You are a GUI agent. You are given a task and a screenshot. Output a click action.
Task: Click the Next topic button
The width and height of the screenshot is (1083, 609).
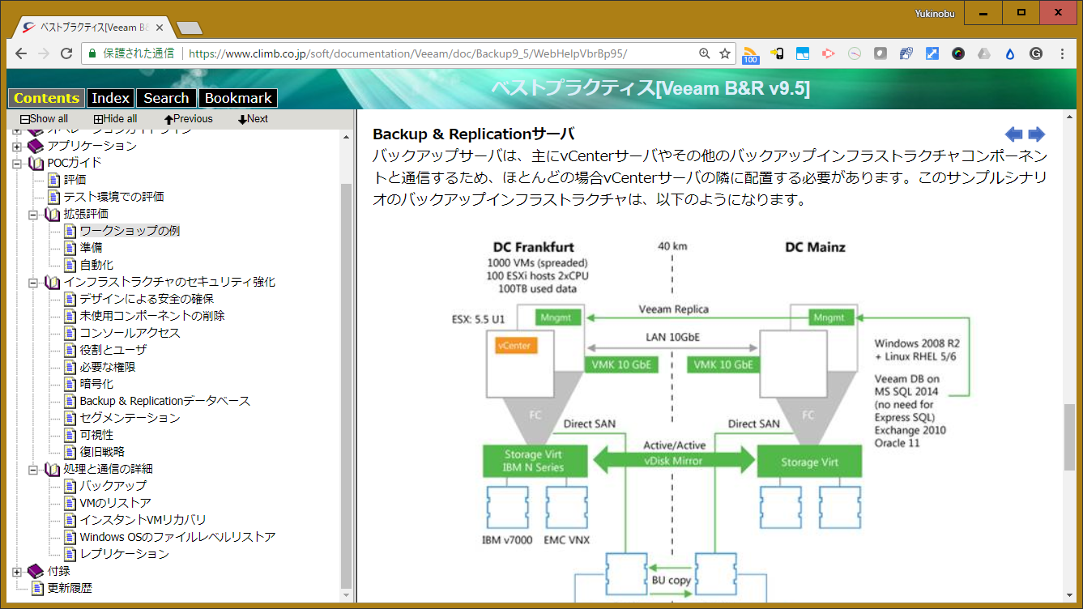click(253, 119)
